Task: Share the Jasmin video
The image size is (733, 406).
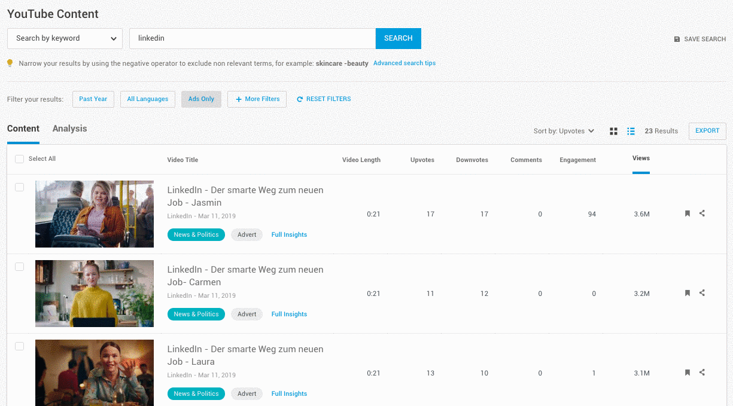Action: pos(702,213)
